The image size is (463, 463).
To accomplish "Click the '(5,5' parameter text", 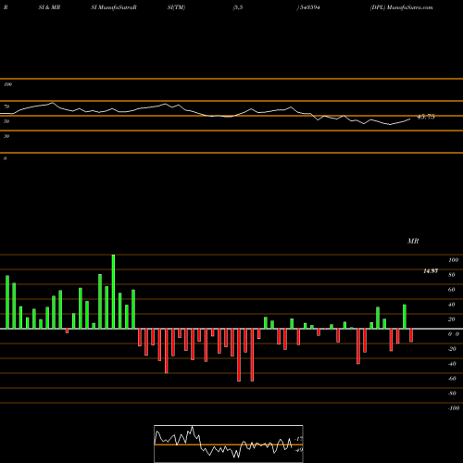I will [x=238, y=7].
